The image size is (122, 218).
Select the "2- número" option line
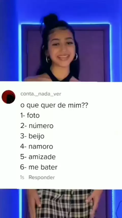point(37,126)
